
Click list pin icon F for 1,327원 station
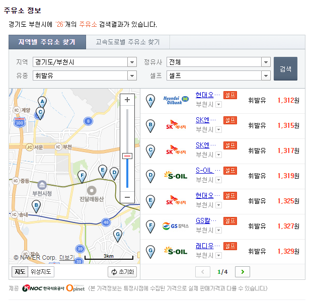(x=150, y=226)
